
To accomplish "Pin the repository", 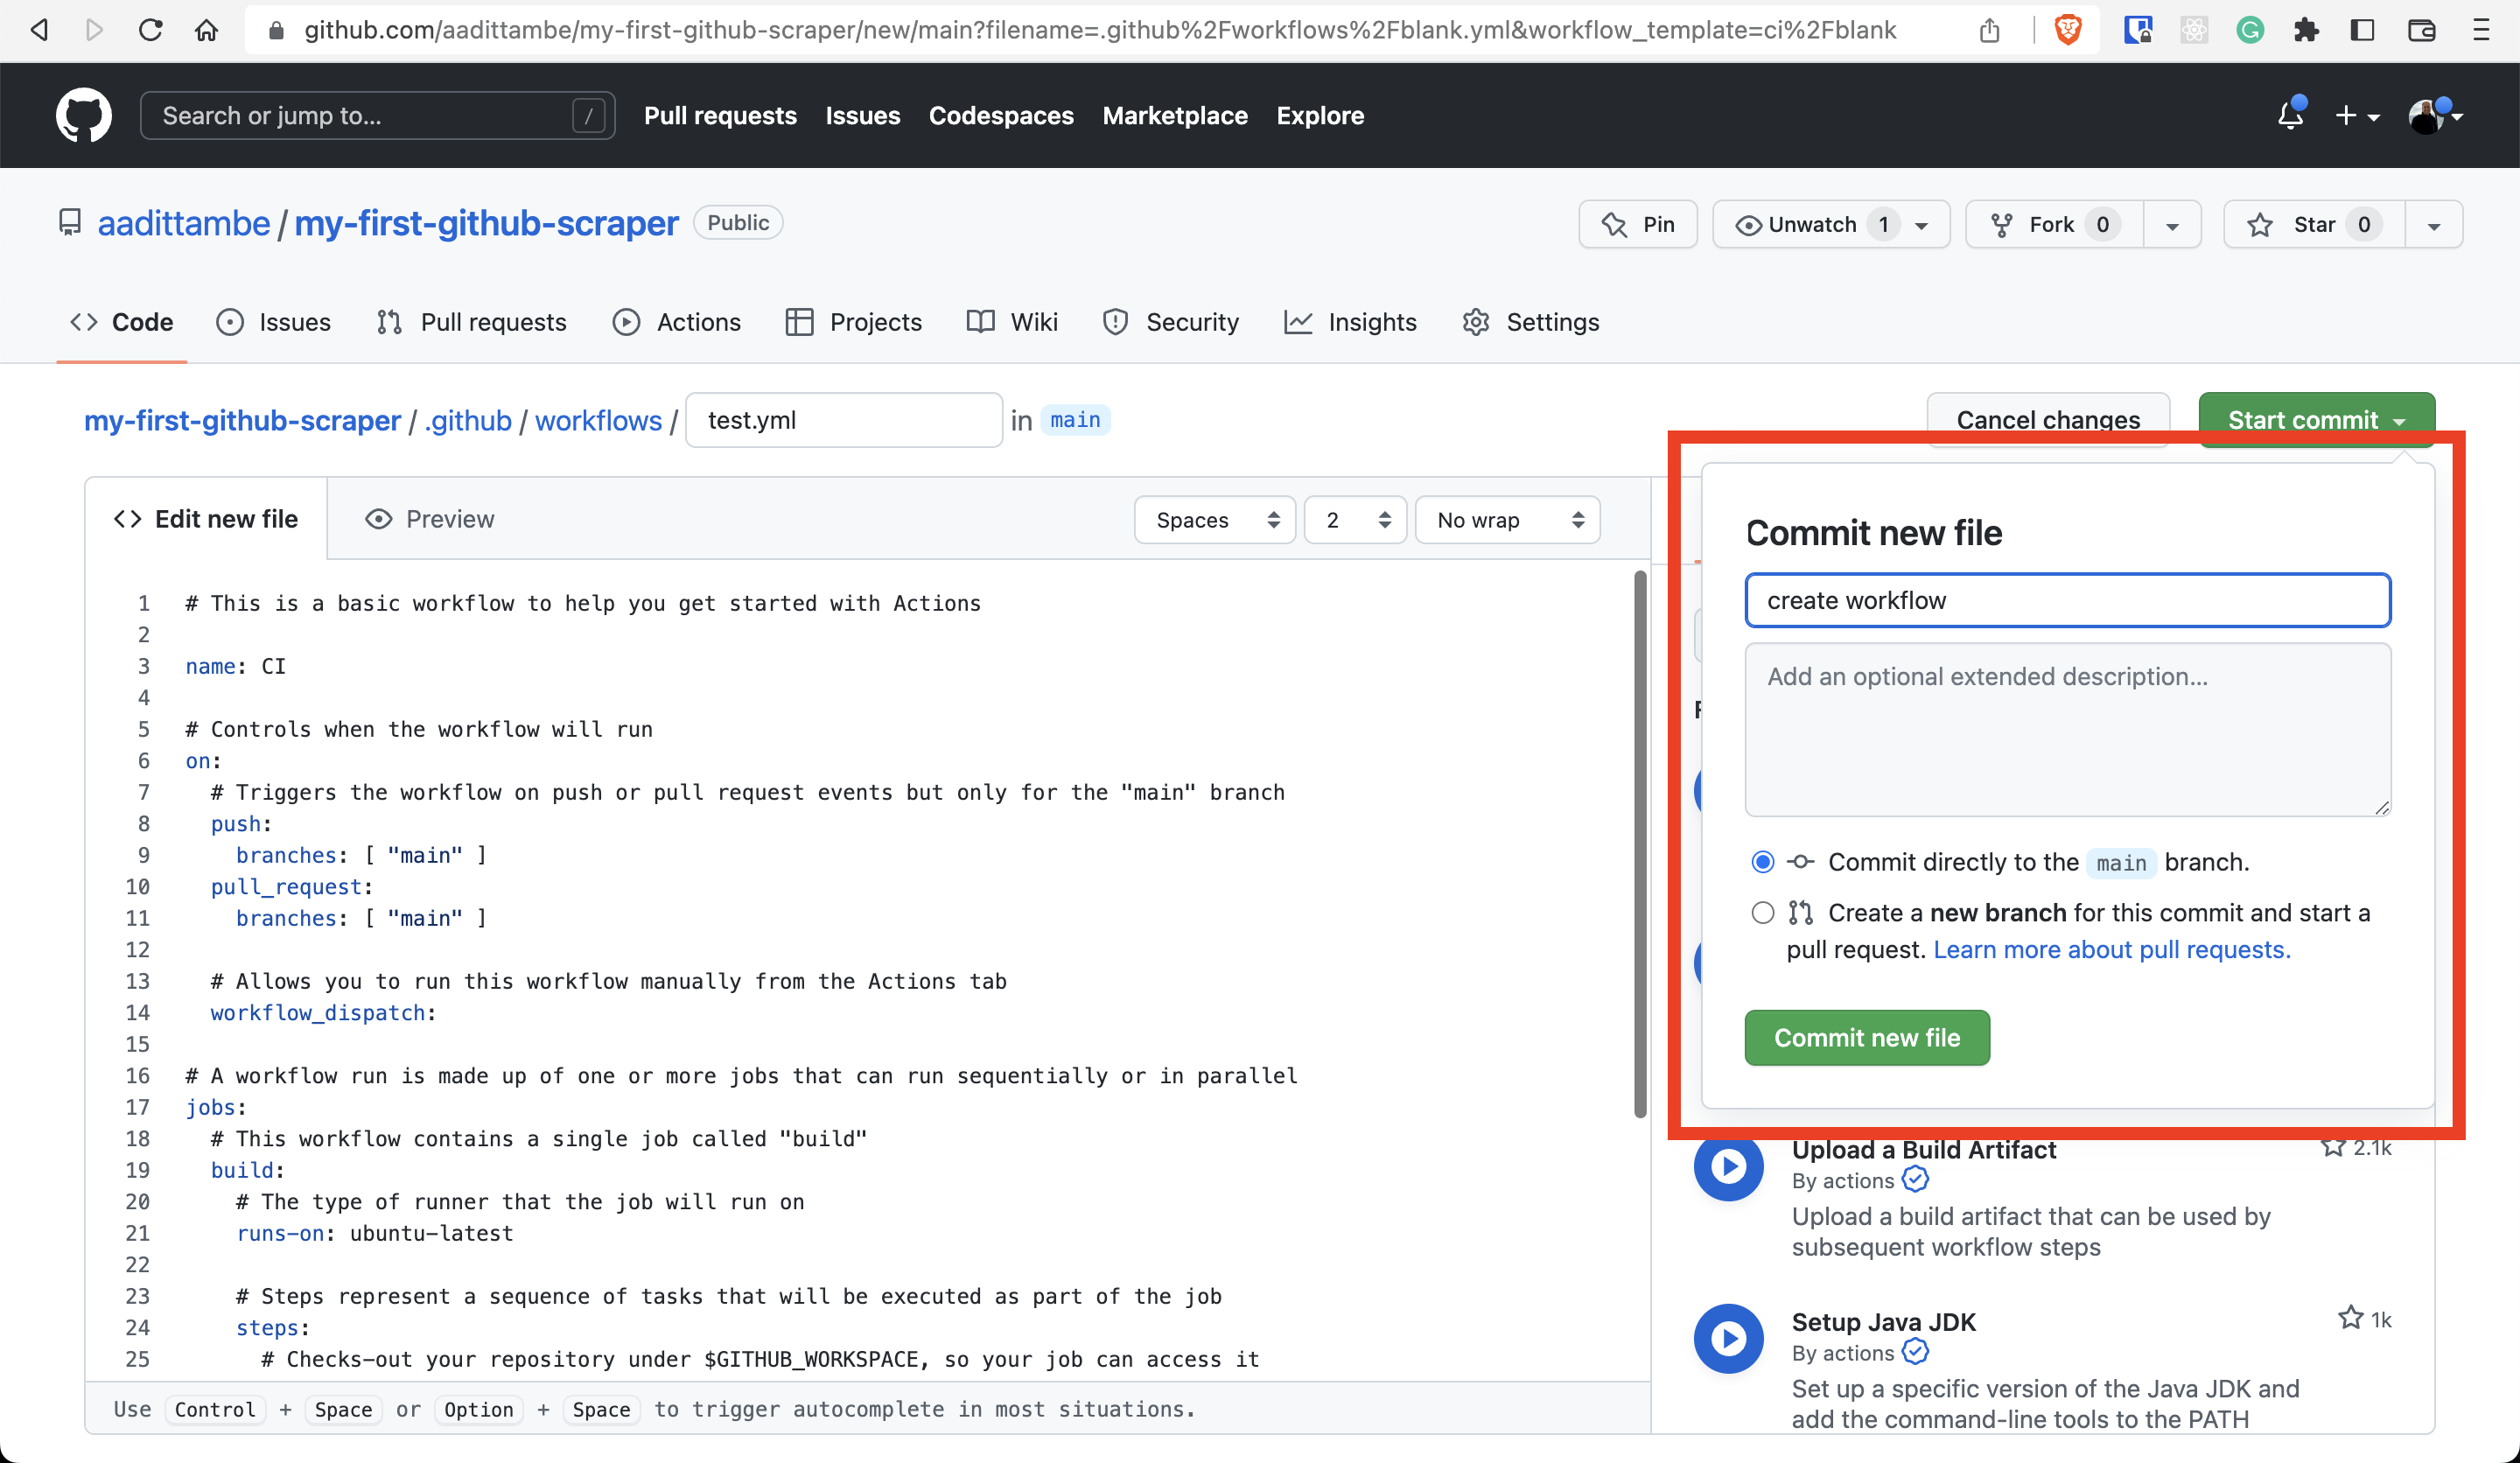I will click(x=1637, y=224).
